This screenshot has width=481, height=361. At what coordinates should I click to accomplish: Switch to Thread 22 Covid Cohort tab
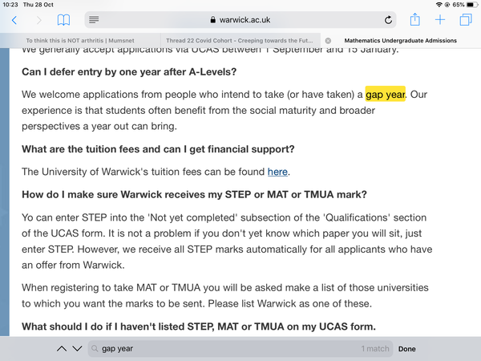240,41
